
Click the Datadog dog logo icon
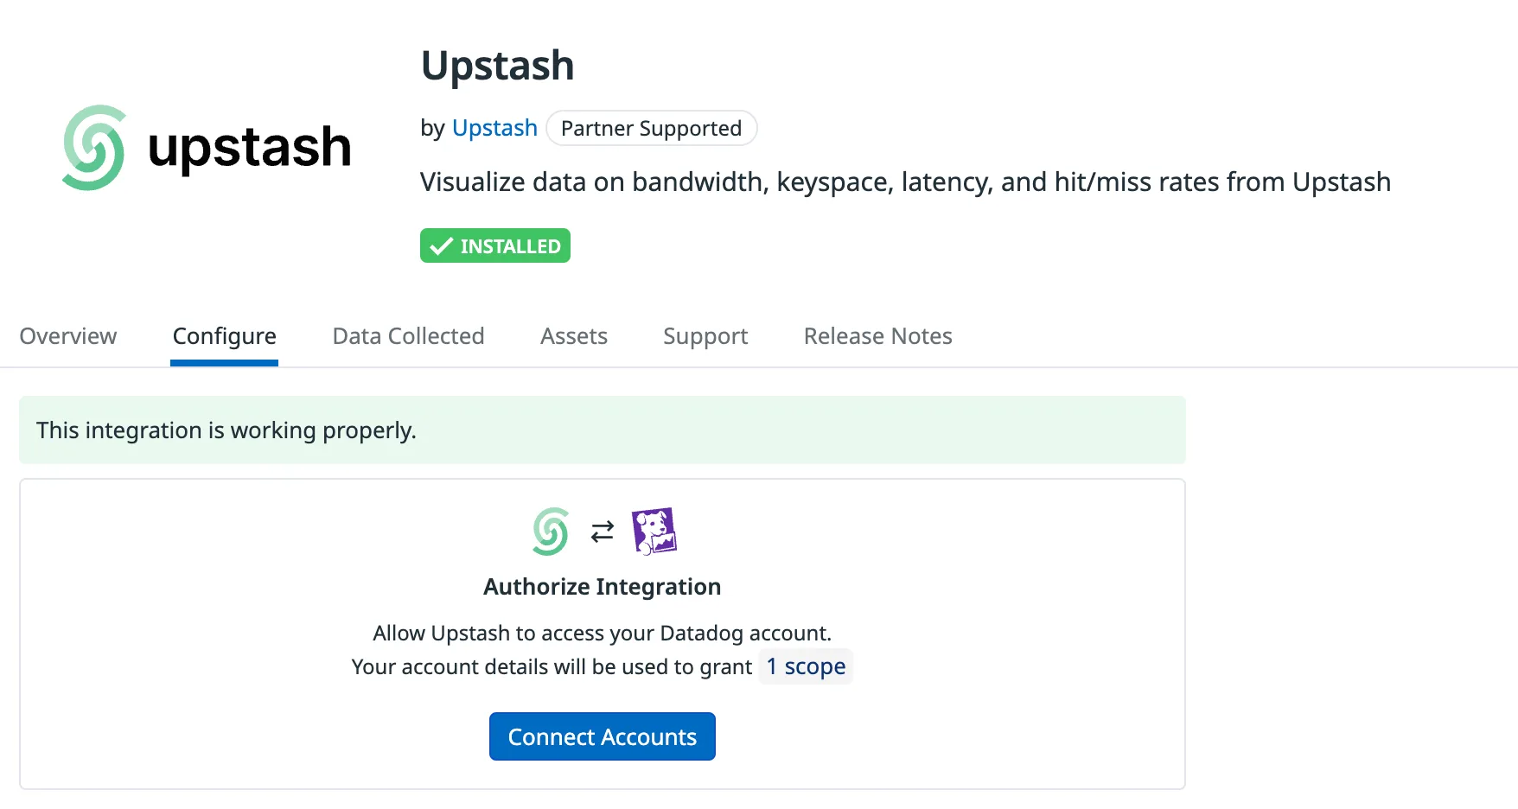654,531
